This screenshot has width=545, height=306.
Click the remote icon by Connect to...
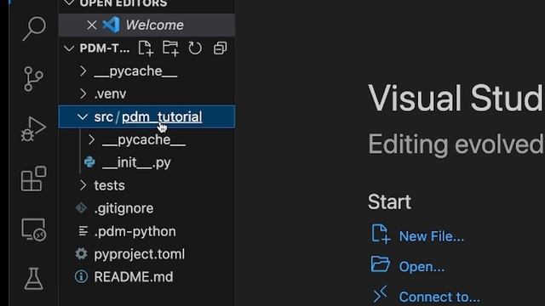tap(380, 294)
